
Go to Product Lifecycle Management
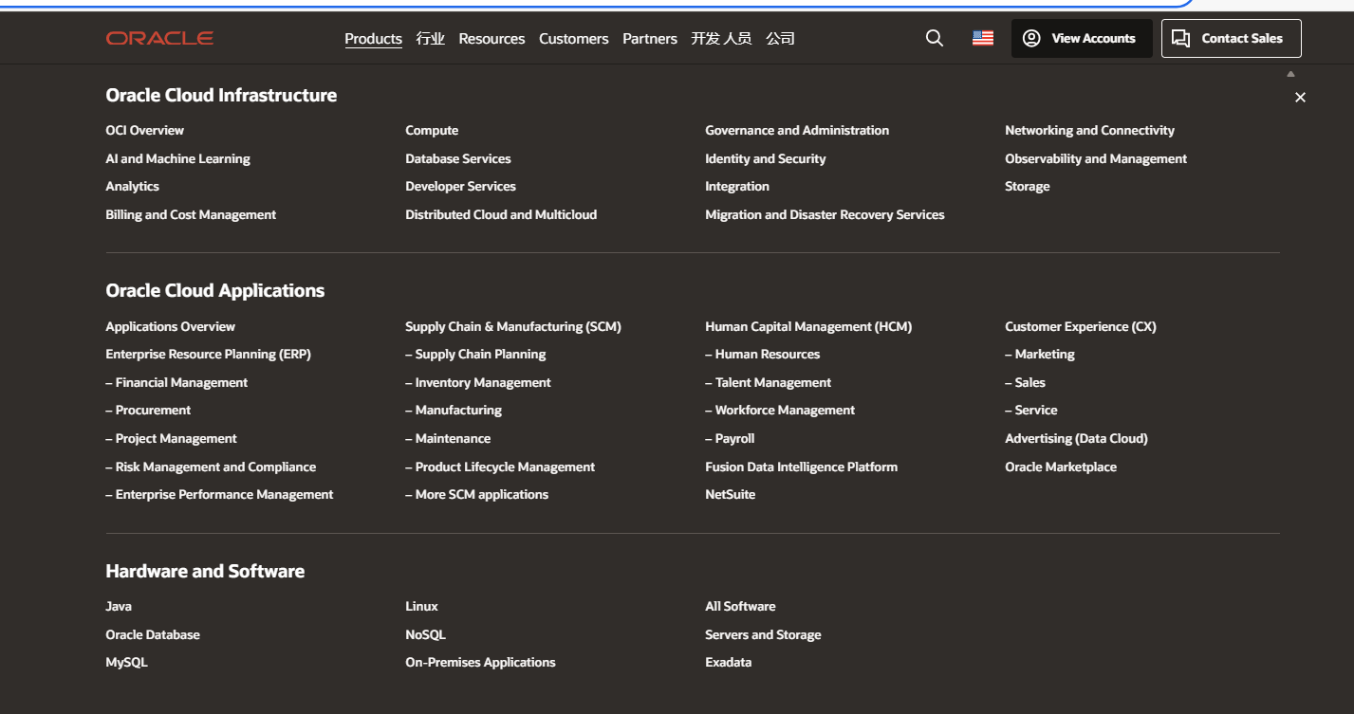(500, 467)
